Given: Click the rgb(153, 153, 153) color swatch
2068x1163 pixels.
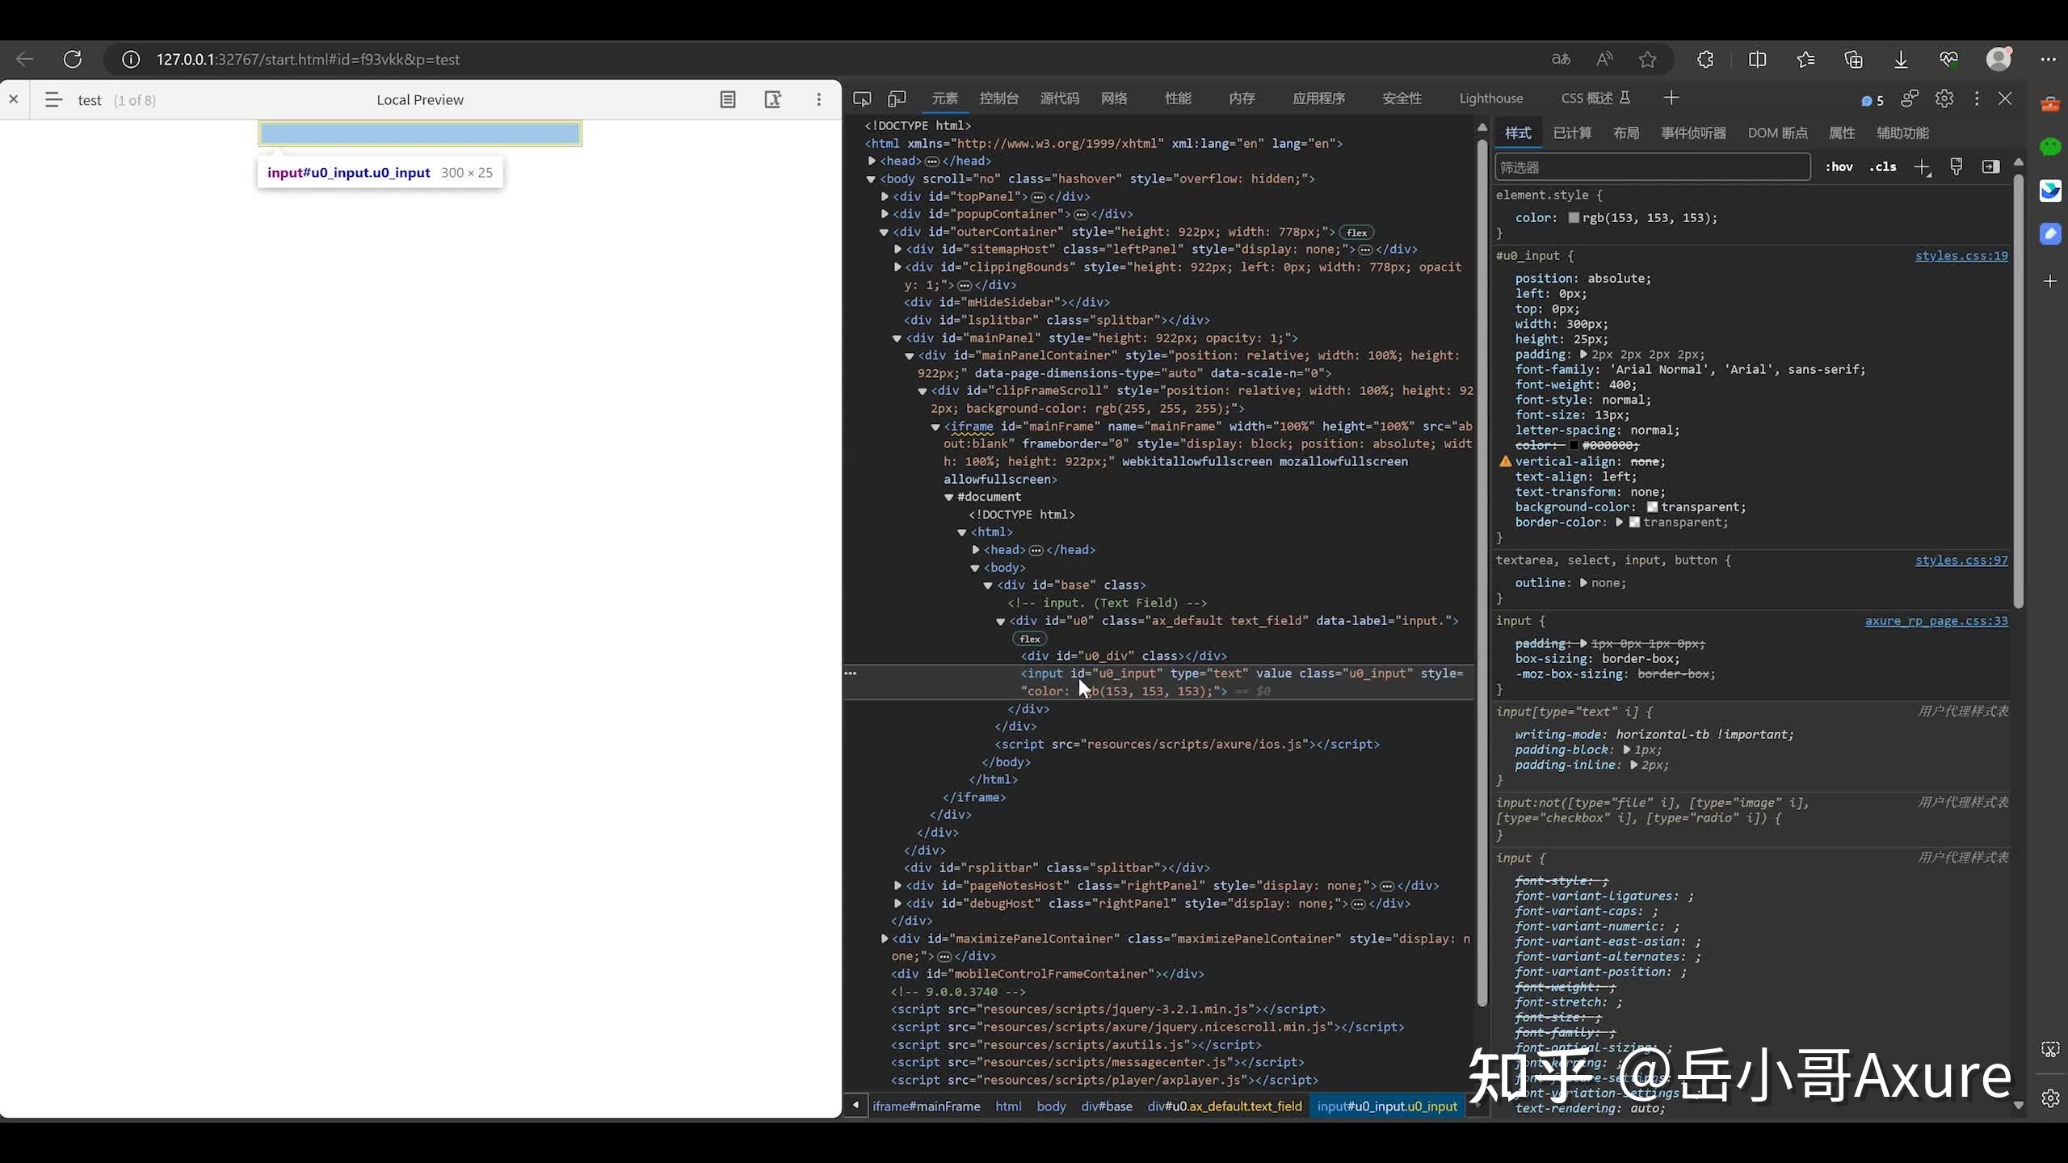Looking at the screenshot, I should 1574,218.
